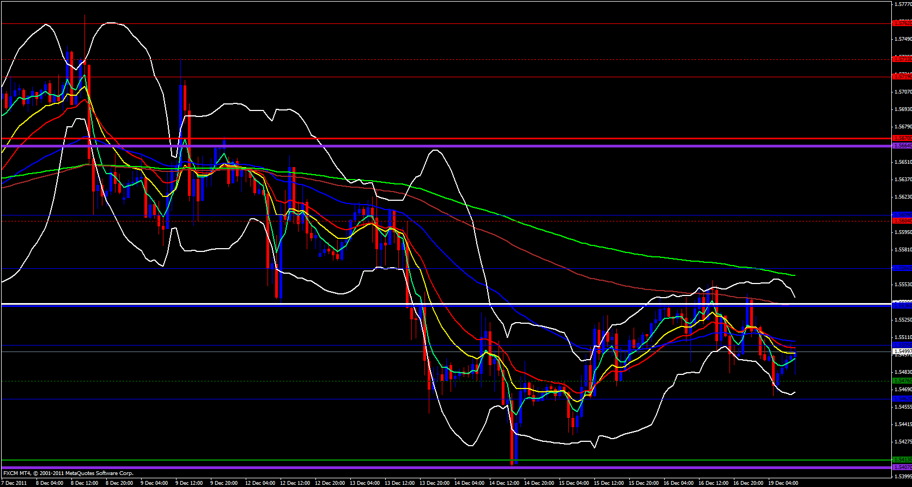Click the 19 Dec 04:00 time label

point(783,483)
